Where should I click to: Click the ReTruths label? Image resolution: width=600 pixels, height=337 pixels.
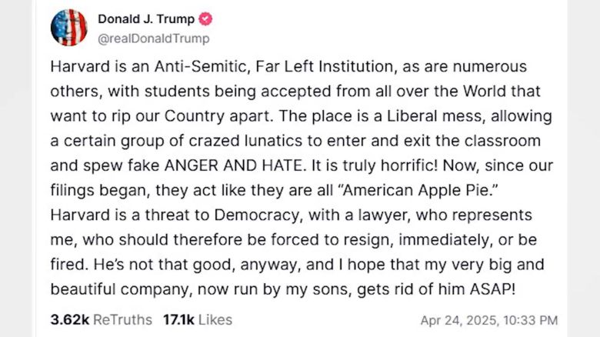click(123, 320)
